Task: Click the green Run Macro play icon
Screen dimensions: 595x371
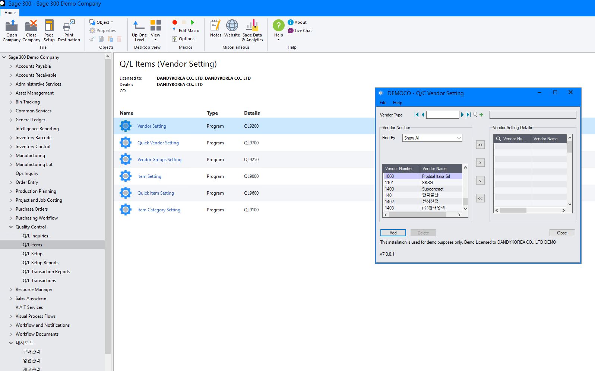Action: click(x=192, y=22)
